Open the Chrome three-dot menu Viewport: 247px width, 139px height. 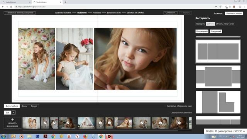(244, 7)
